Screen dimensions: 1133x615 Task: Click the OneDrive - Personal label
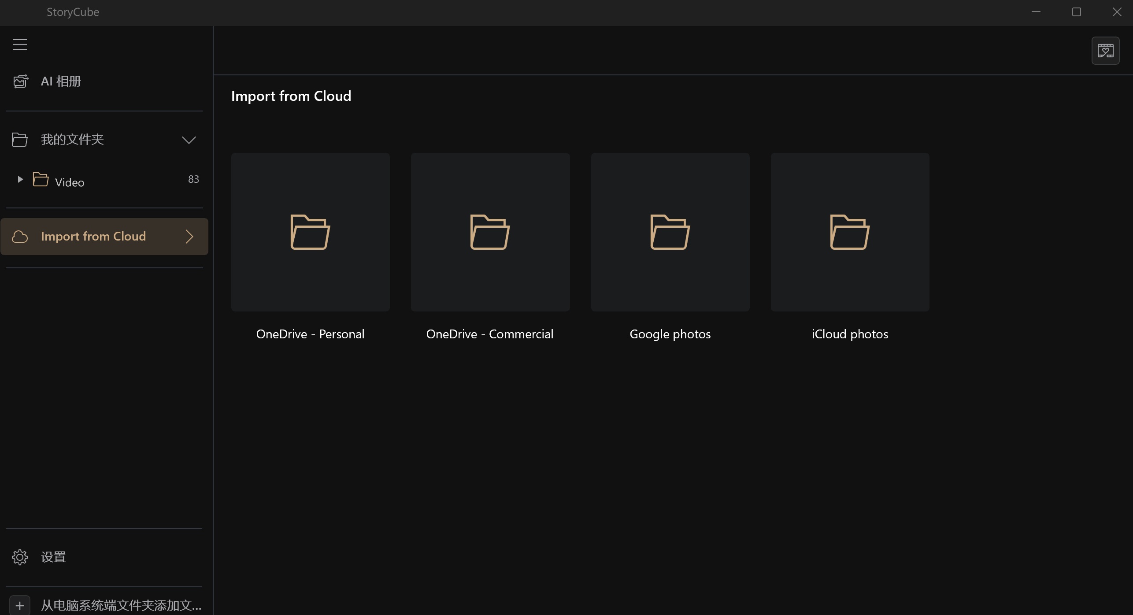coord(310,334)
